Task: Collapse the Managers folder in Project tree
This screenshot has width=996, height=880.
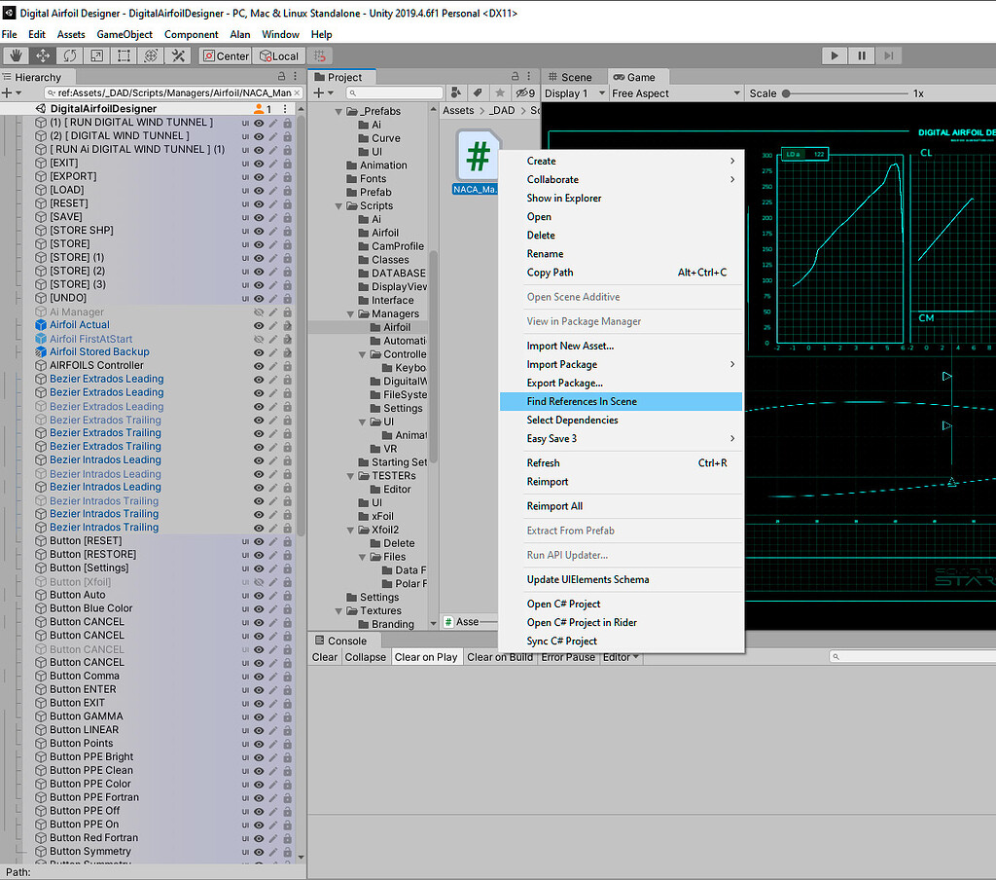Action: coord(351,314)
